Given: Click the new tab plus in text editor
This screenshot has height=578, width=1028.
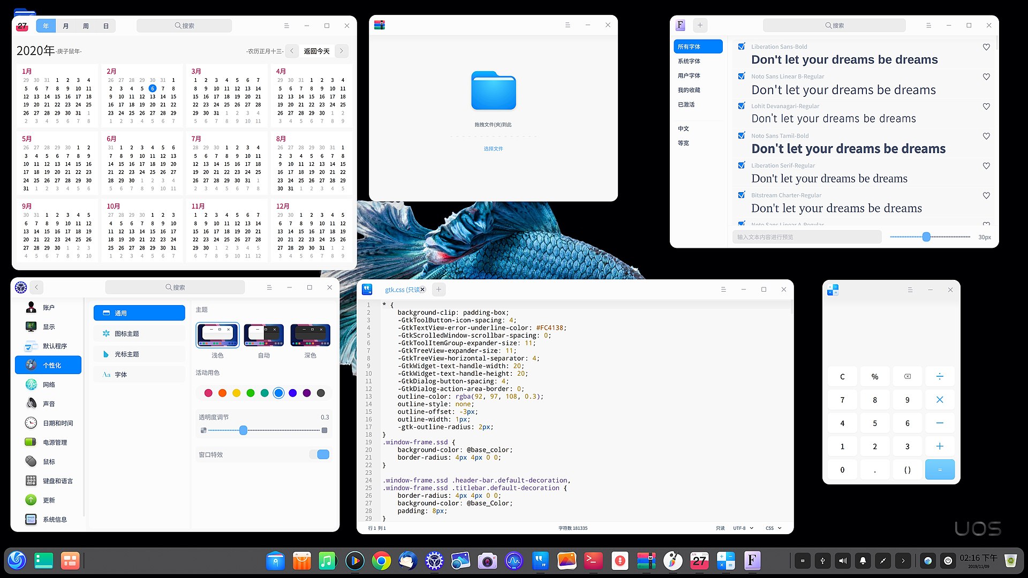Looking at the screenshot, I should (x=439, y=290).
